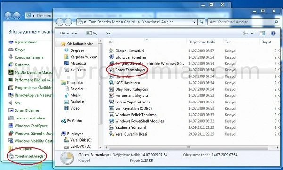The width and height of the screenshot is (283, 170).
Task: Click the horizontal scrollbar thumb in file list
Action: coord(189,148)
